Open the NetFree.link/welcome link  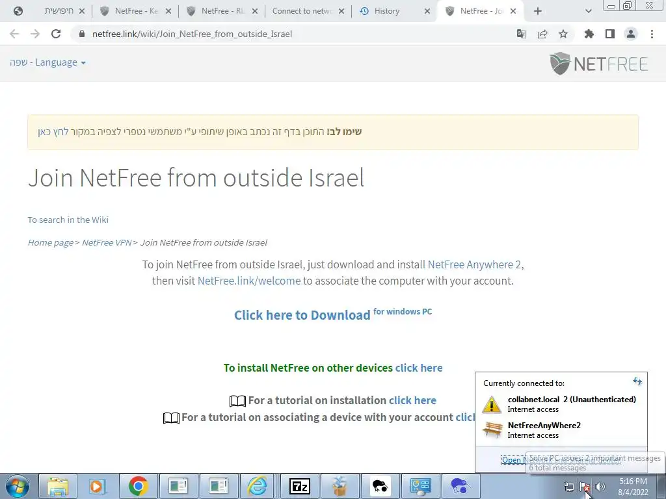(x=249, y=281)
